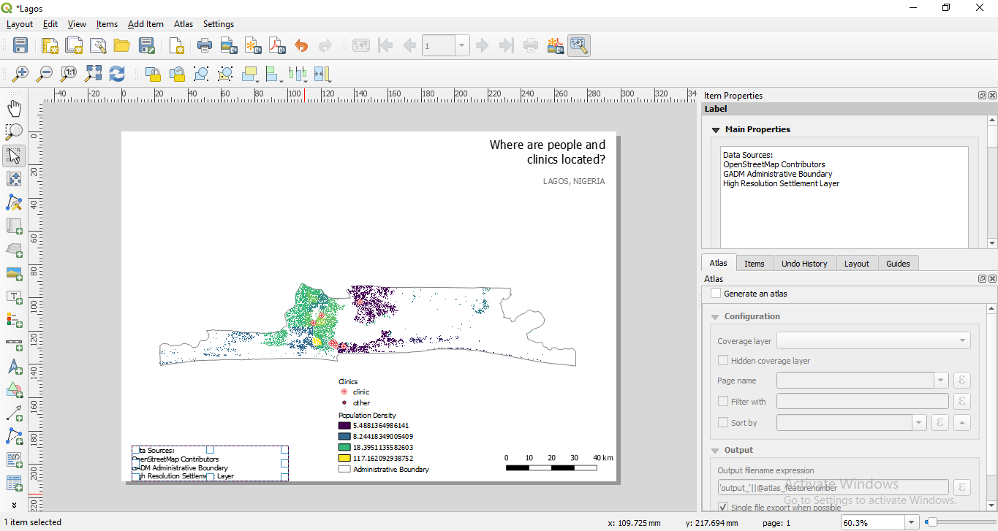
Task: Select the Add Picture tool
Action: pos(14,273)
